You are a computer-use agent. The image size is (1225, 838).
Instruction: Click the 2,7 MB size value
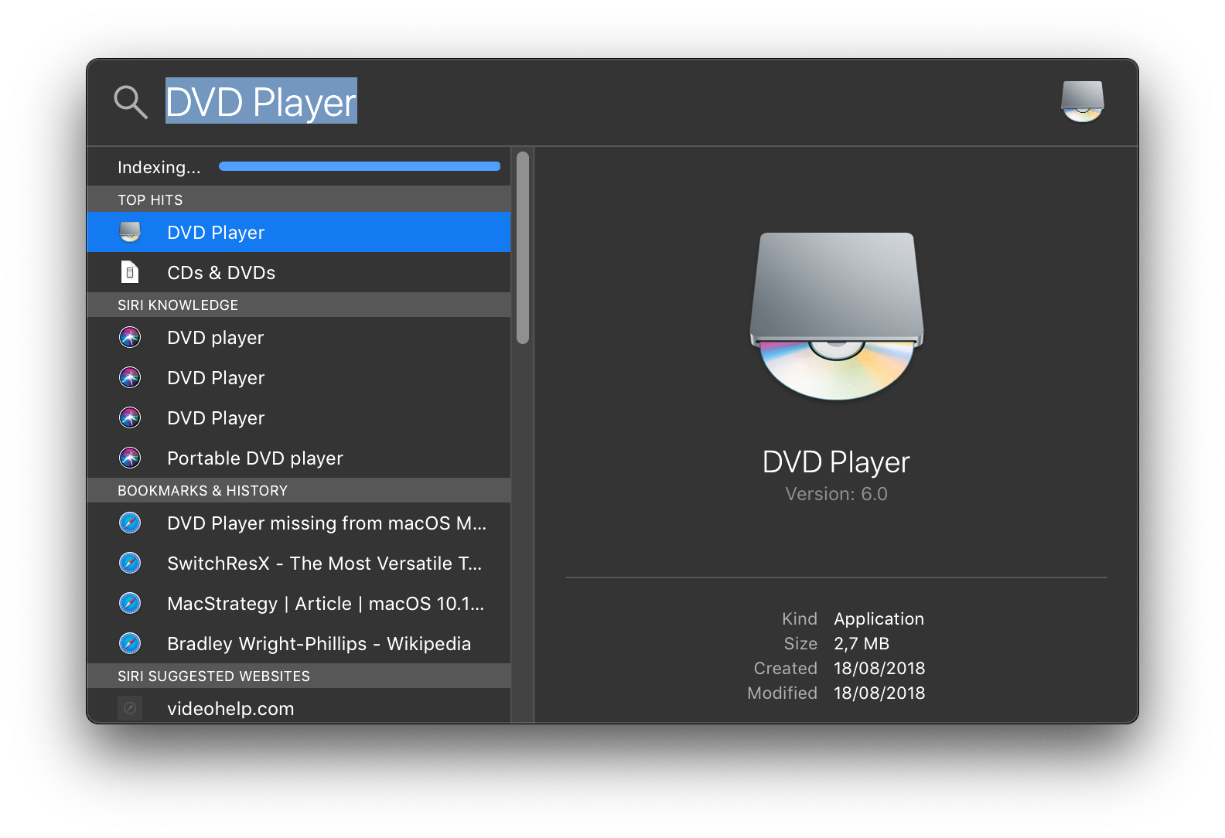[x=862, y=643]
